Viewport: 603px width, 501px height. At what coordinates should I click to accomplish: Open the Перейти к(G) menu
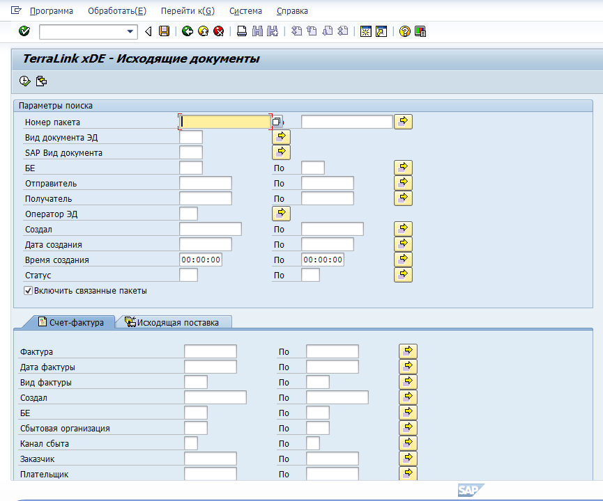point(188,11)
